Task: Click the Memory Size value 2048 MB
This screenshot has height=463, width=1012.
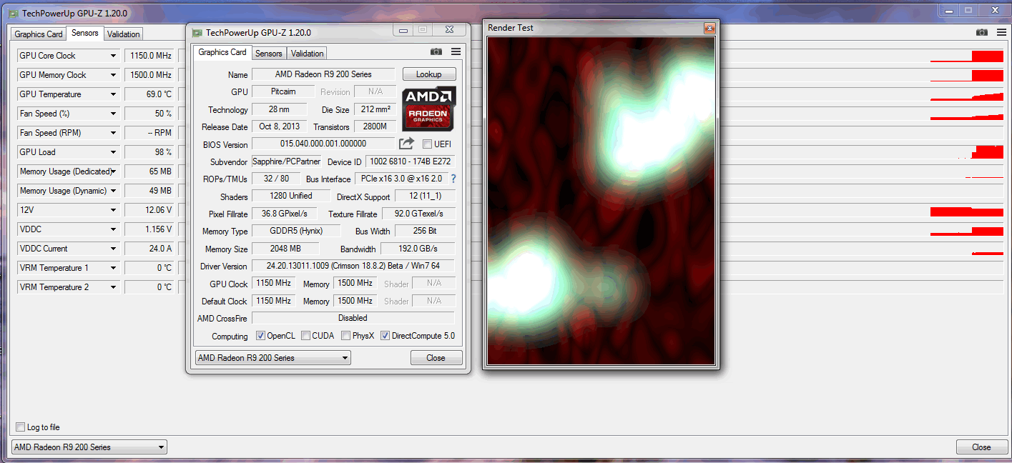Action: tap(285, 249)
